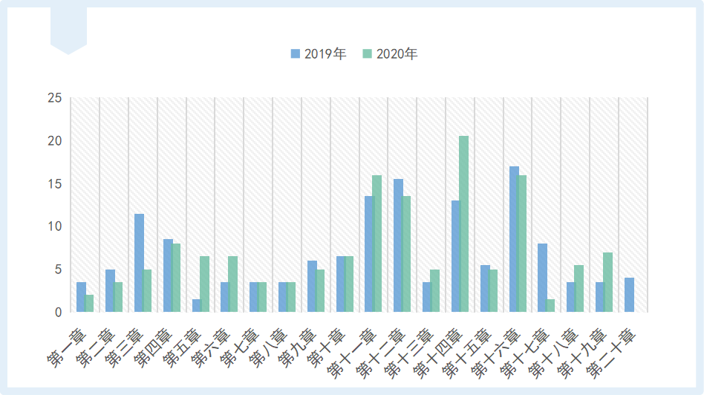Screen dimensions: 704x395
Task: Select the blue 2019 bar for 第十二章
Action: pos(398,245)
